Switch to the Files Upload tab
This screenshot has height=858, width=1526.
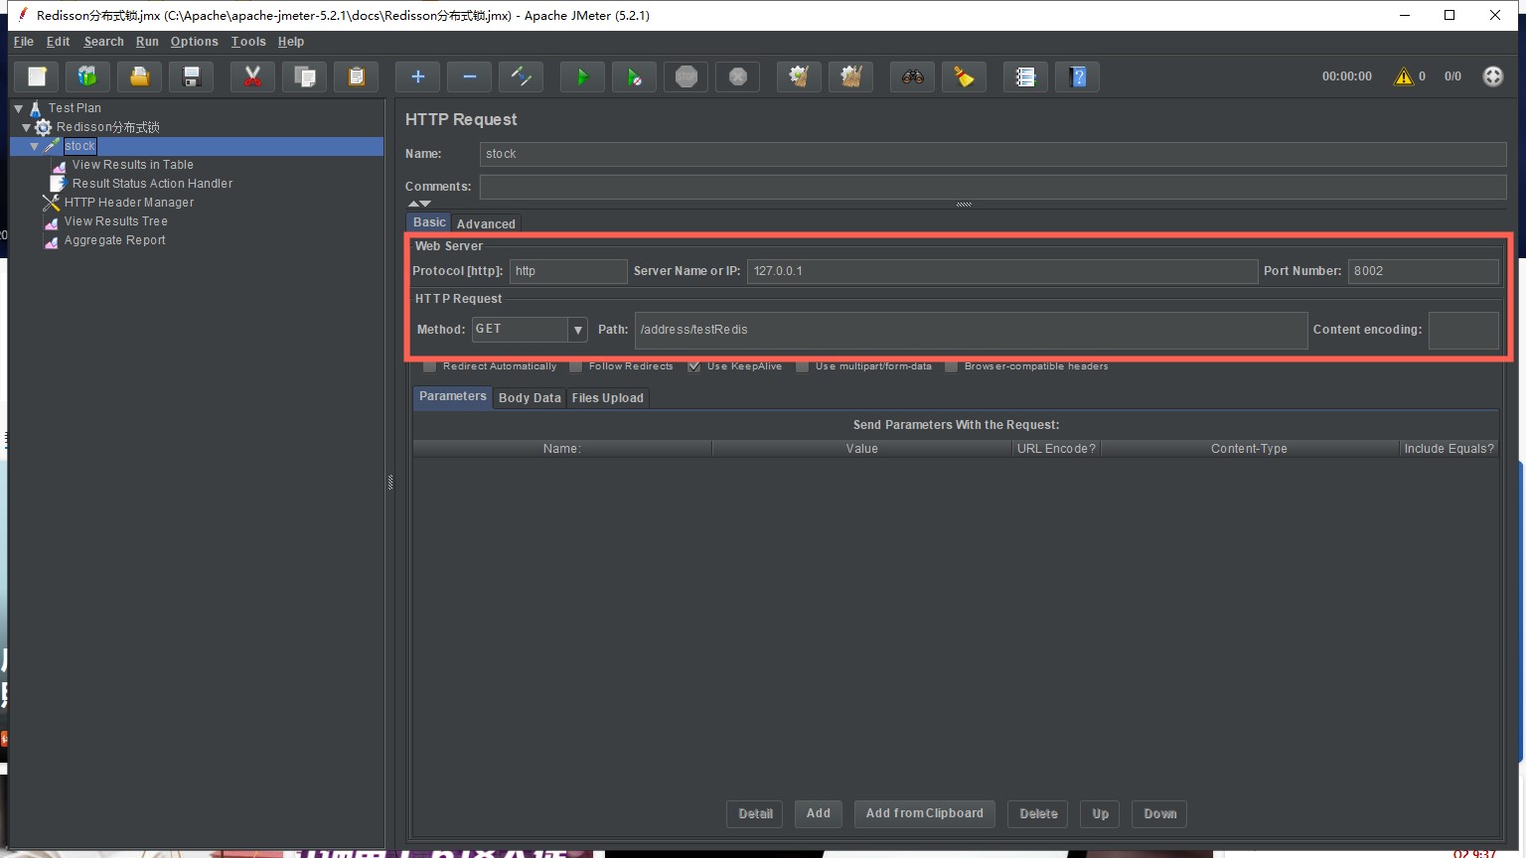[x=608, y=398]
